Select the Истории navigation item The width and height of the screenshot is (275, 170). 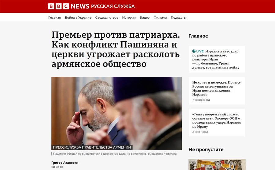129,17
